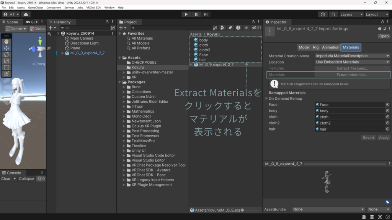Select the Hand tool in Scene view
392x220 pixels.
coord(7,42)
